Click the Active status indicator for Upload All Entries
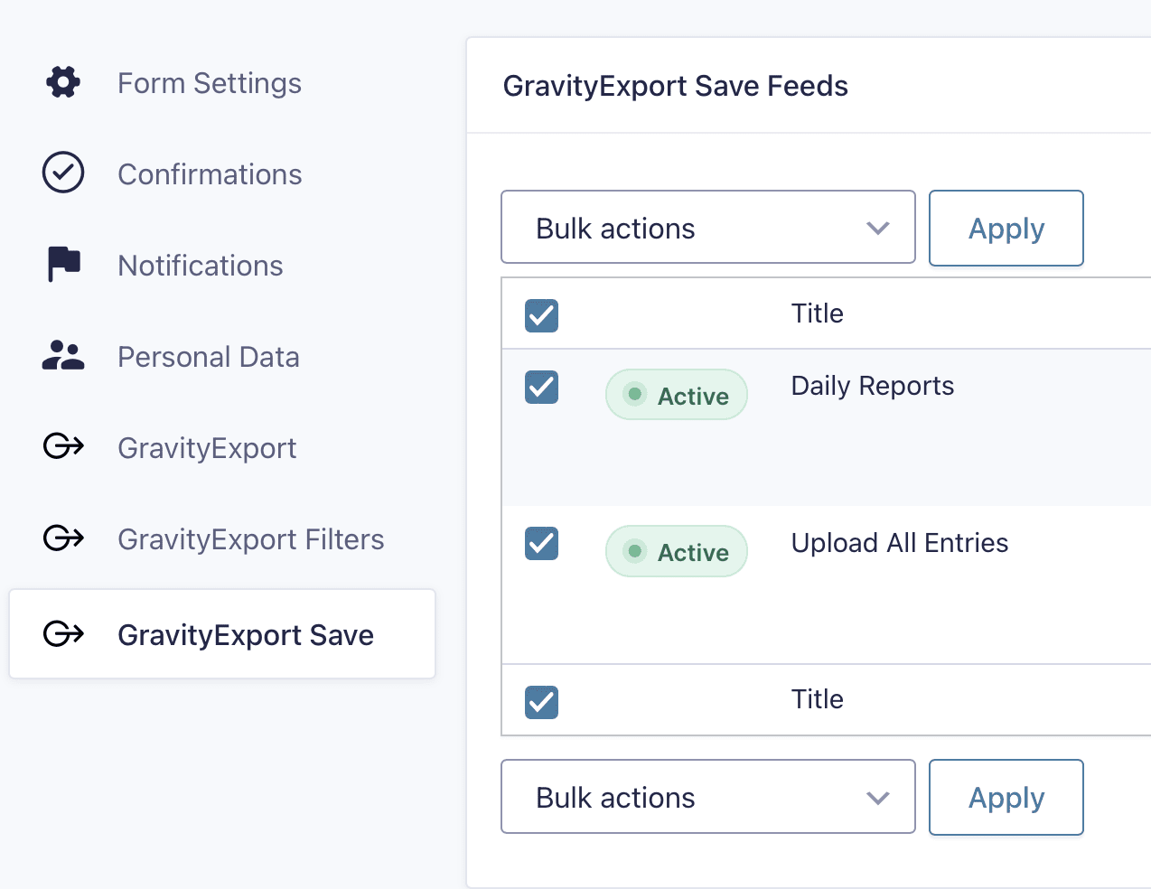 tap(676, 551)
